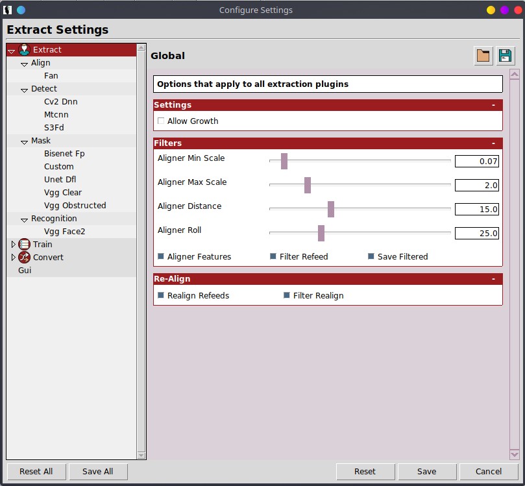Select the Cv2 Dnn detector
Viewport: 525px width, 486px height.
tap(60, 102)
